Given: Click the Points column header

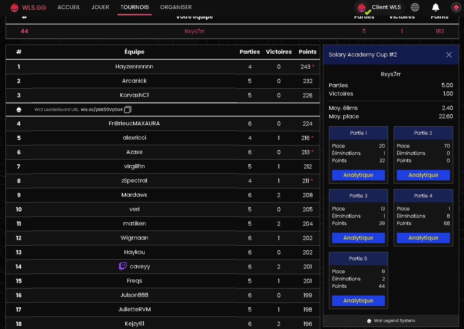Looking at the screenshot, I should [x=307, y=52].
